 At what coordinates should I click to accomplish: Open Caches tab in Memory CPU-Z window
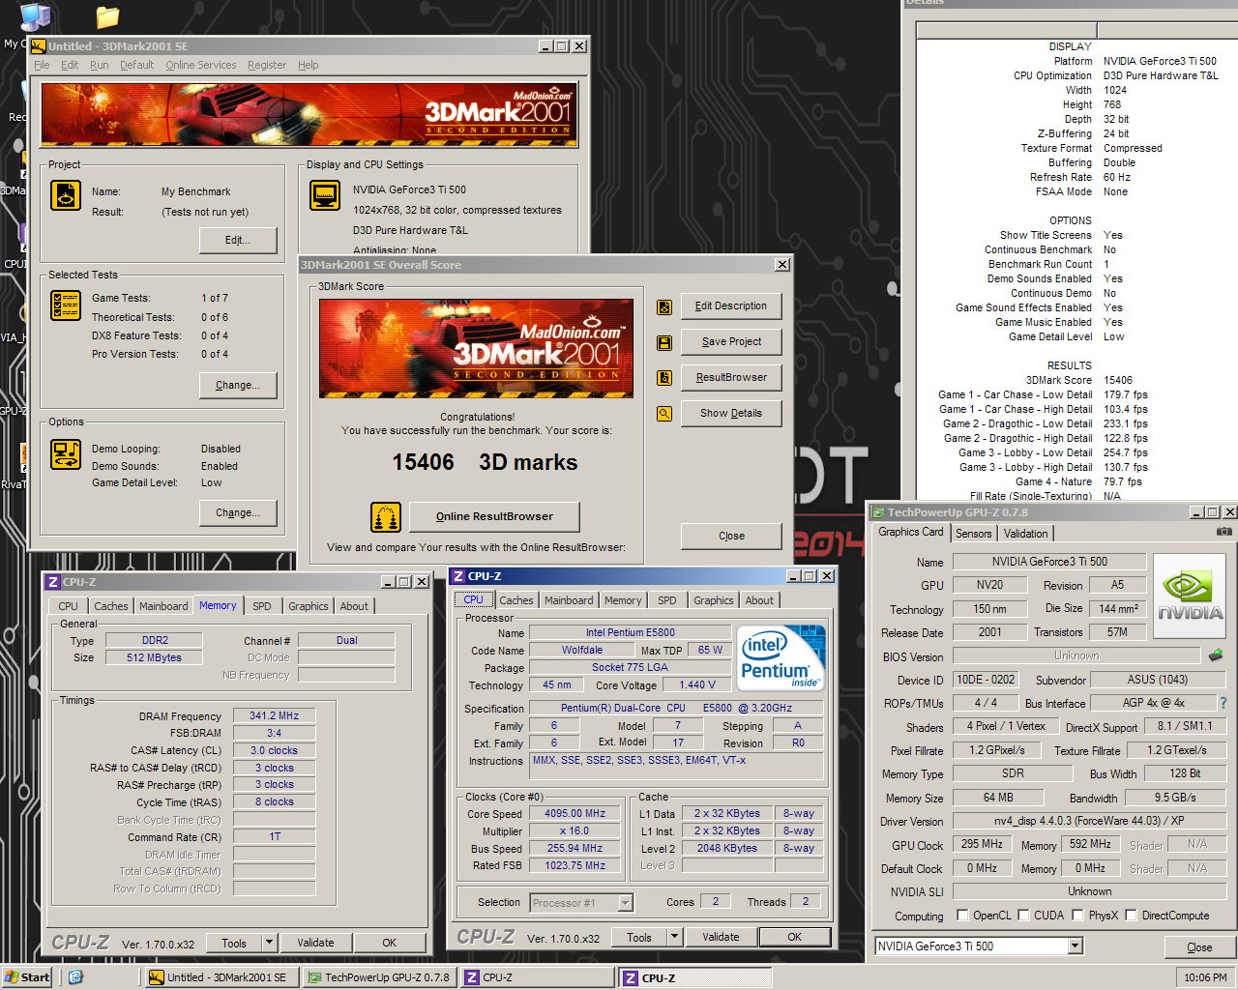coord(111,606)
